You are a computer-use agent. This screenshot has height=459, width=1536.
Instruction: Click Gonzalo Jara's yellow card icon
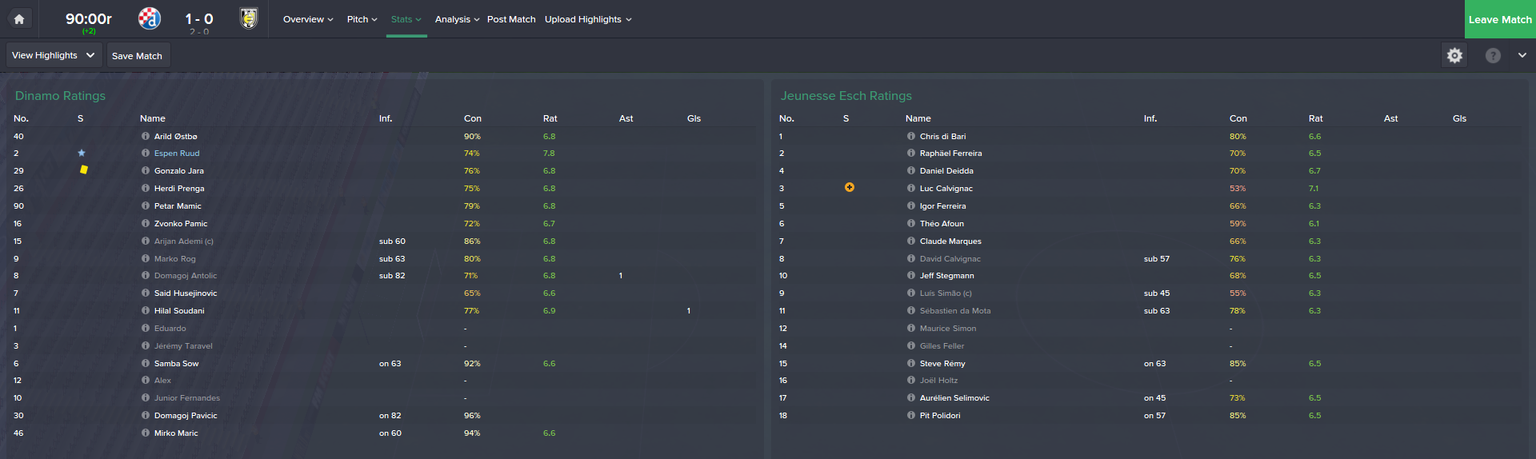pos(83,170)
